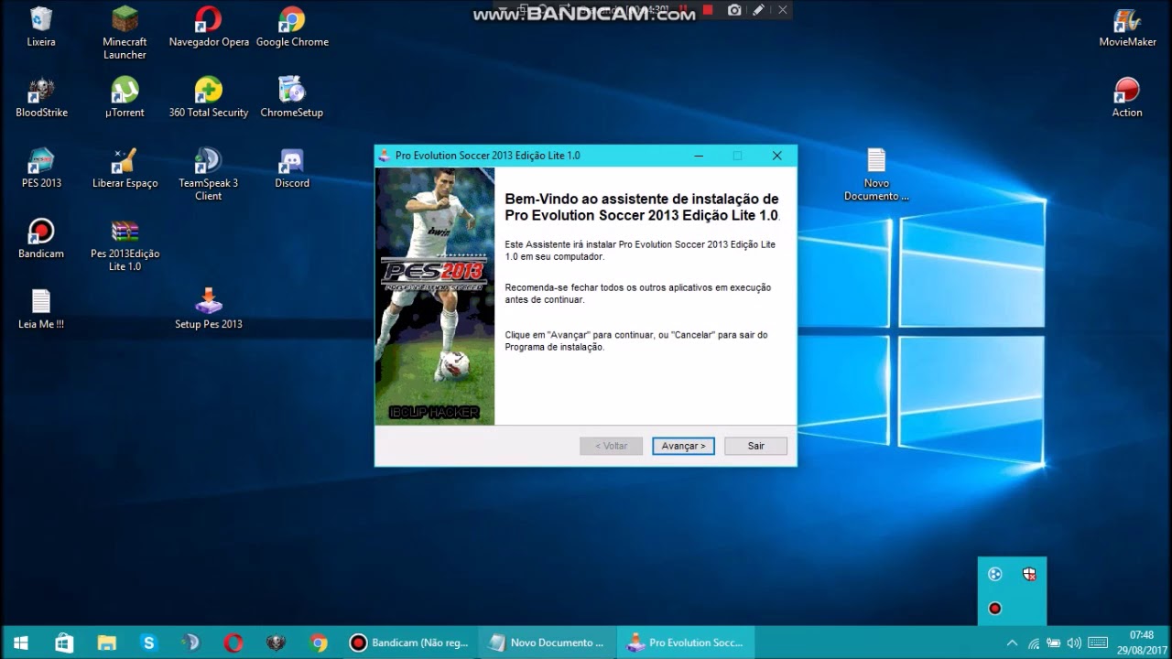Open Opera browser from the taskbar
This screenshot has width=1172, height=659.
233,643
